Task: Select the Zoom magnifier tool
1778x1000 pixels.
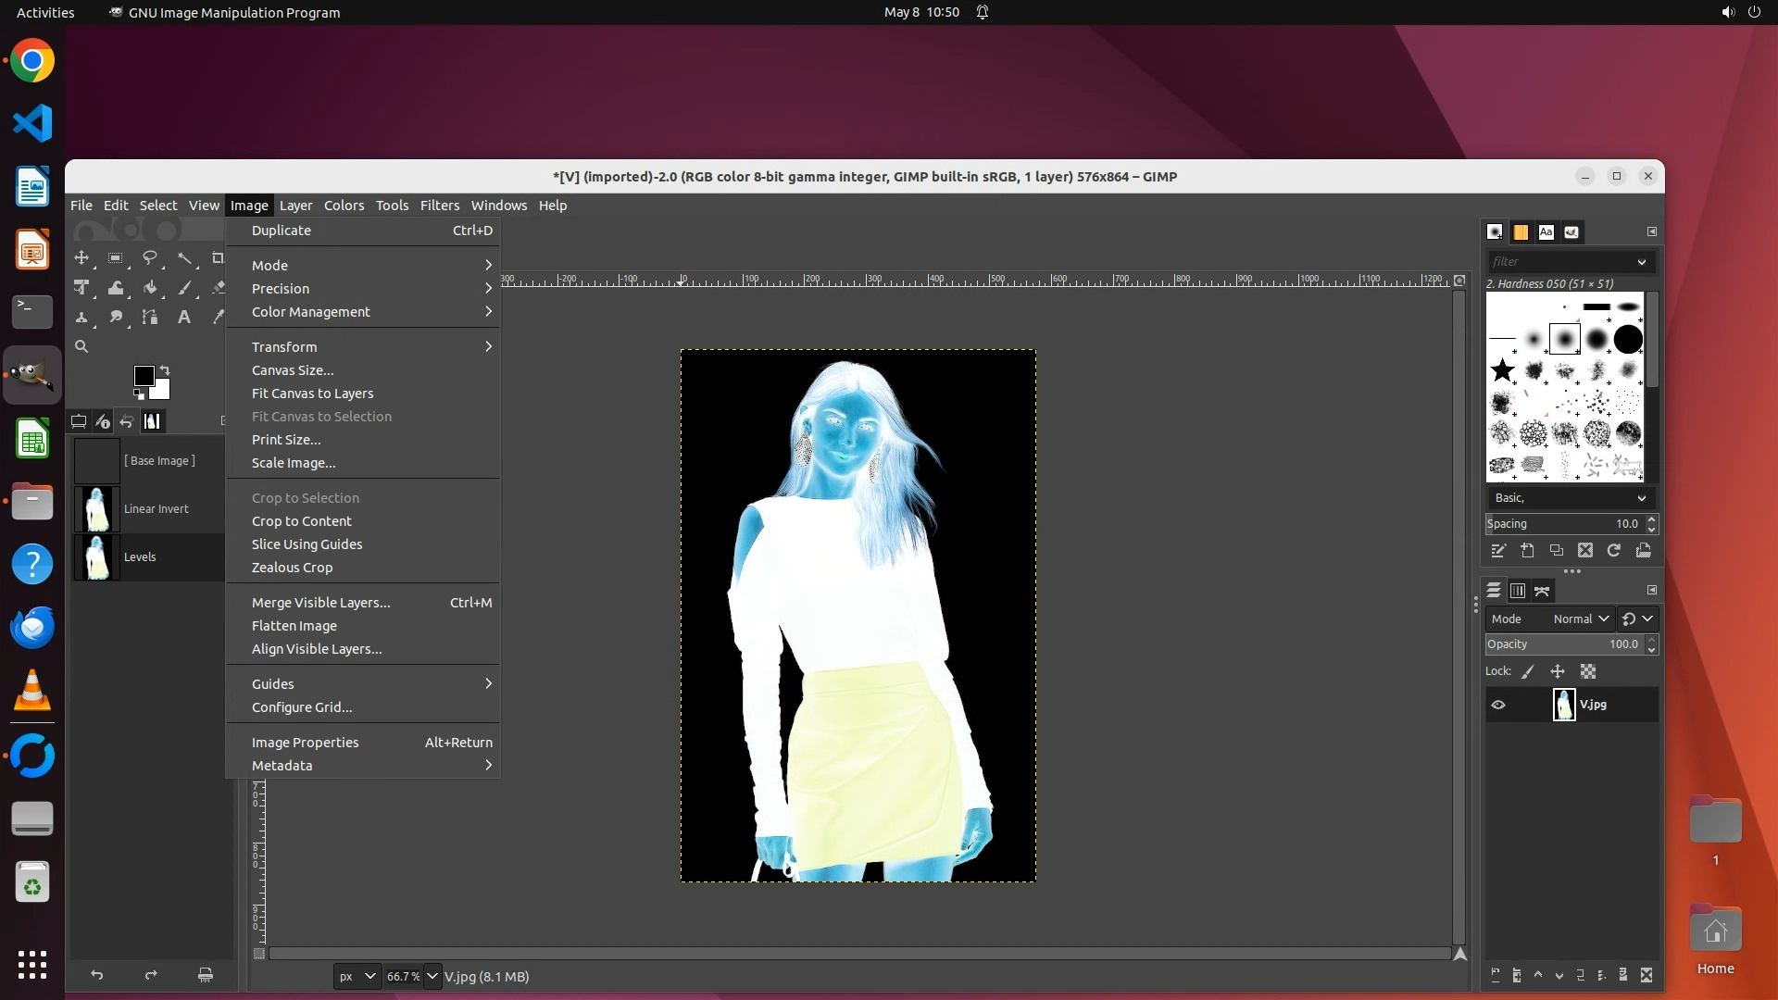Action: pyautogui.click(x=81, y=346)
